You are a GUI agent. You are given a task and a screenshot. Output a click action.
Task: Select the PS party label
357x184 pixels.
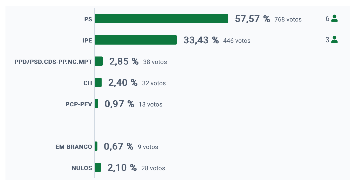pos(88,19)
